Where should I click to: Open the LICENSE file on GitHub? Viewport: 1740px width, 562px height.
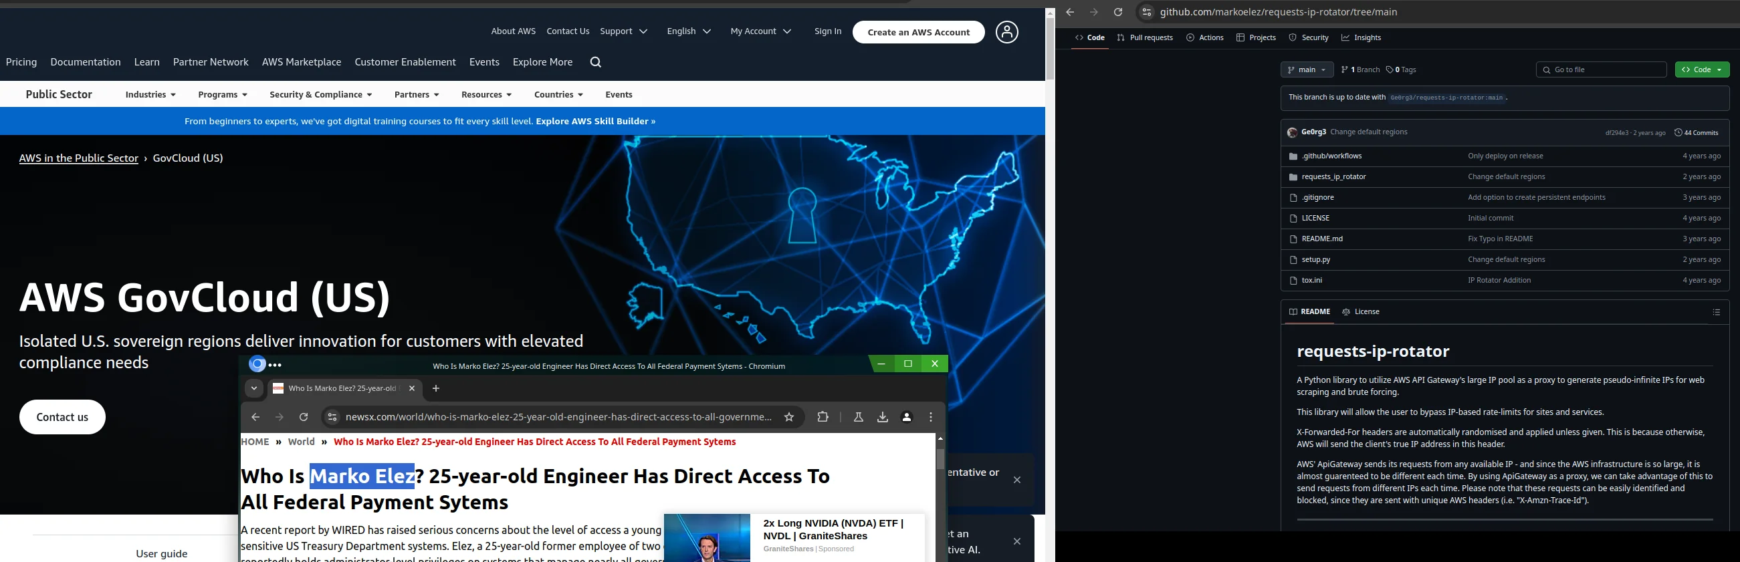tap(1315, 218)
